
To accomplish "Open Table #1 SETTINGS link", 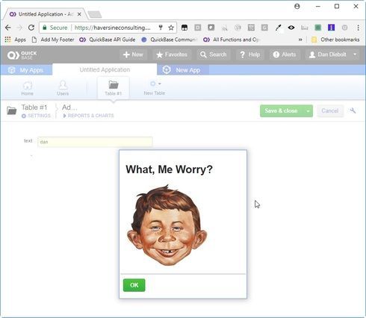I will point(36,116).
